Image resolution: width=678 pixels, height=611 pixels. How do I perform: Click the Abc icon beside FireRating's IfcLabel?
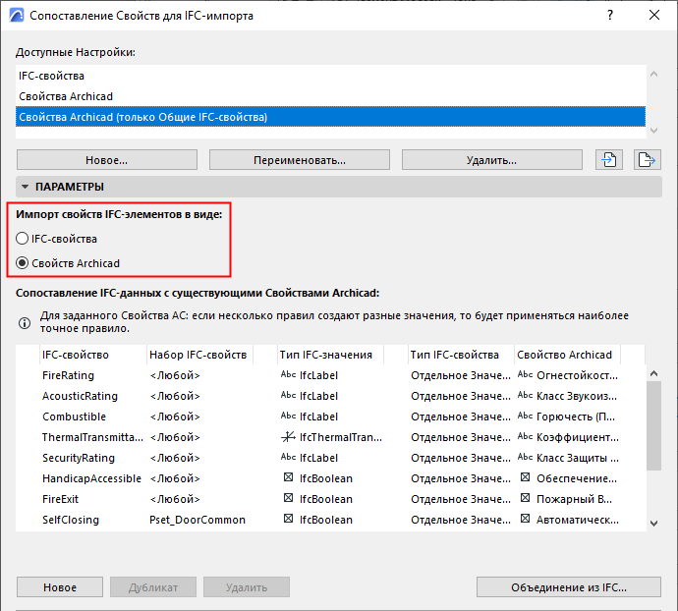click(x=288, y=375)
